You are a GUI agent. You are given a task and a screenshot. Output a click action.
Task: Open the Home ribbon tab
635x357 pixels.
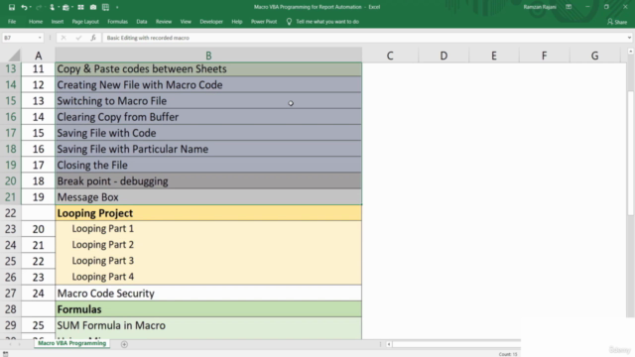tap(36, 22)
